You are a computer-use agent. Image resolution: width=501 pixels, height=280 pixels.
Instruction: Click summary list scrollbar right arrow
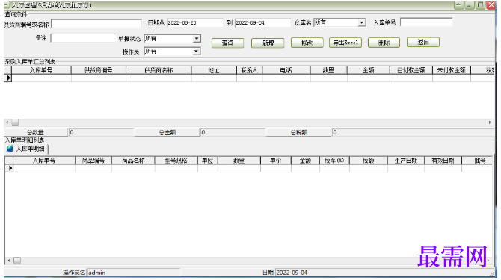coord(490,122)
